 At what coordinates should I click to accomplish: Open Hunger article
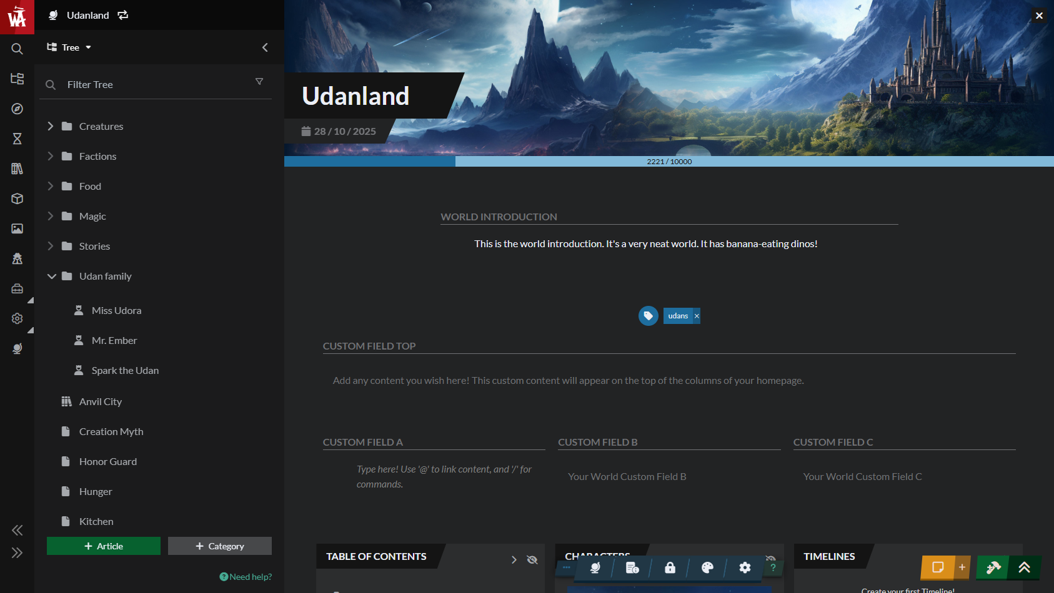(x=96, y=491)
